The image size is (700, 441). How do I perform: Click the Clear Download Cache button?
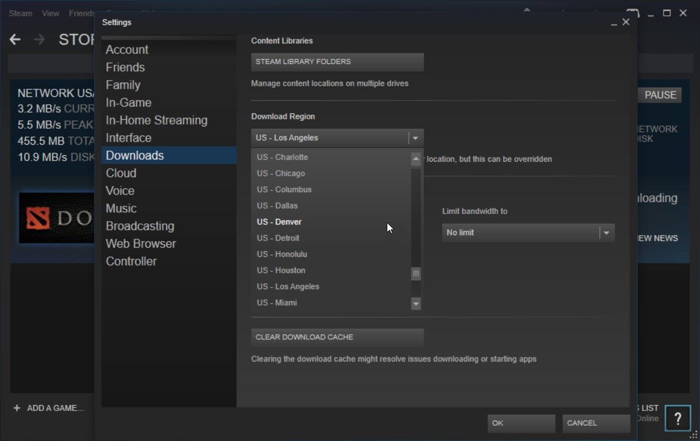(337, 338)
